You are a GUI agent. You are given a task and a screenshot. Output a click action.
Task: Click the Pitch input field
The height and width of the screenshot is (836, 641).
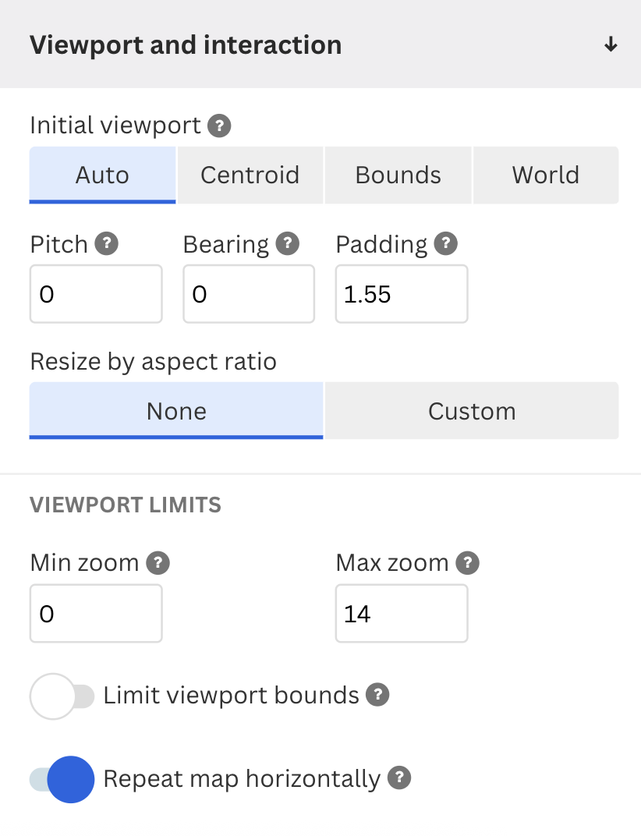click(x=96, y=294)
